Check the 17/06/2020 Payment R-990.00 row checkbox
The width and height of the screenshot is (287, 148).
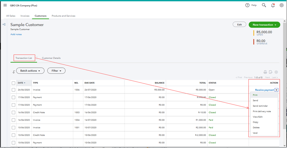[x=14, y=98]
